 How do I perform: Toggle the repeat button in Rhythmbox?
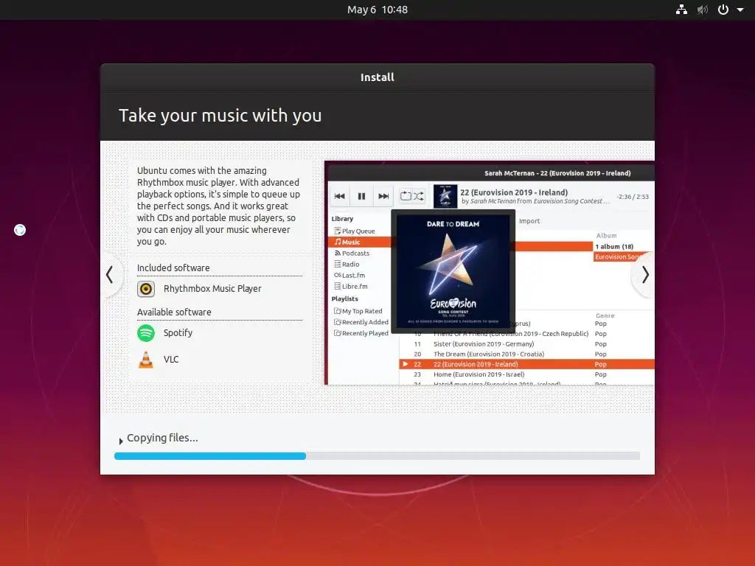click(406, 196)
